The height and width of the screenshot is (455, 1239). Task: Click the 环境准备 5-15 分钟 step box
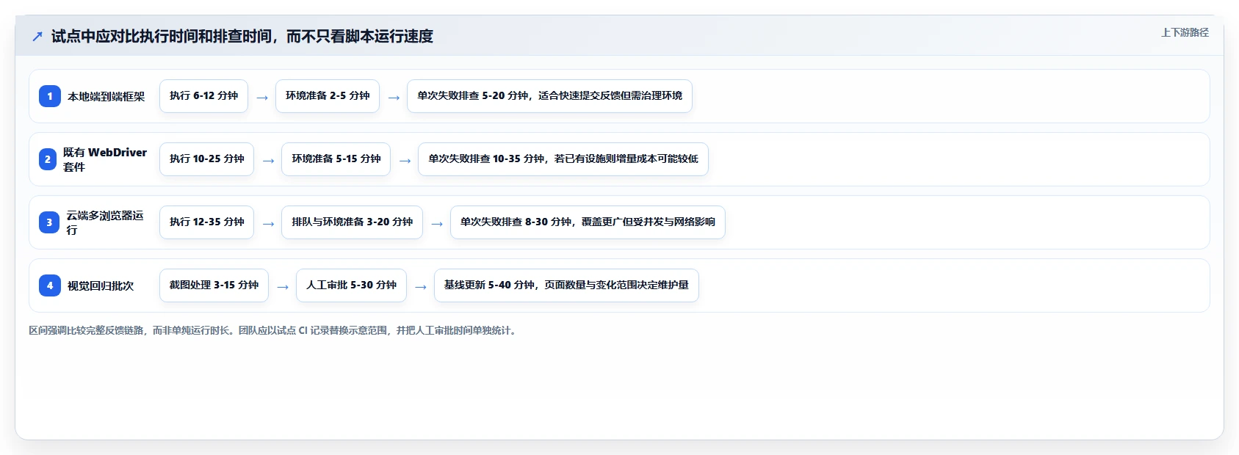(336, 159)
